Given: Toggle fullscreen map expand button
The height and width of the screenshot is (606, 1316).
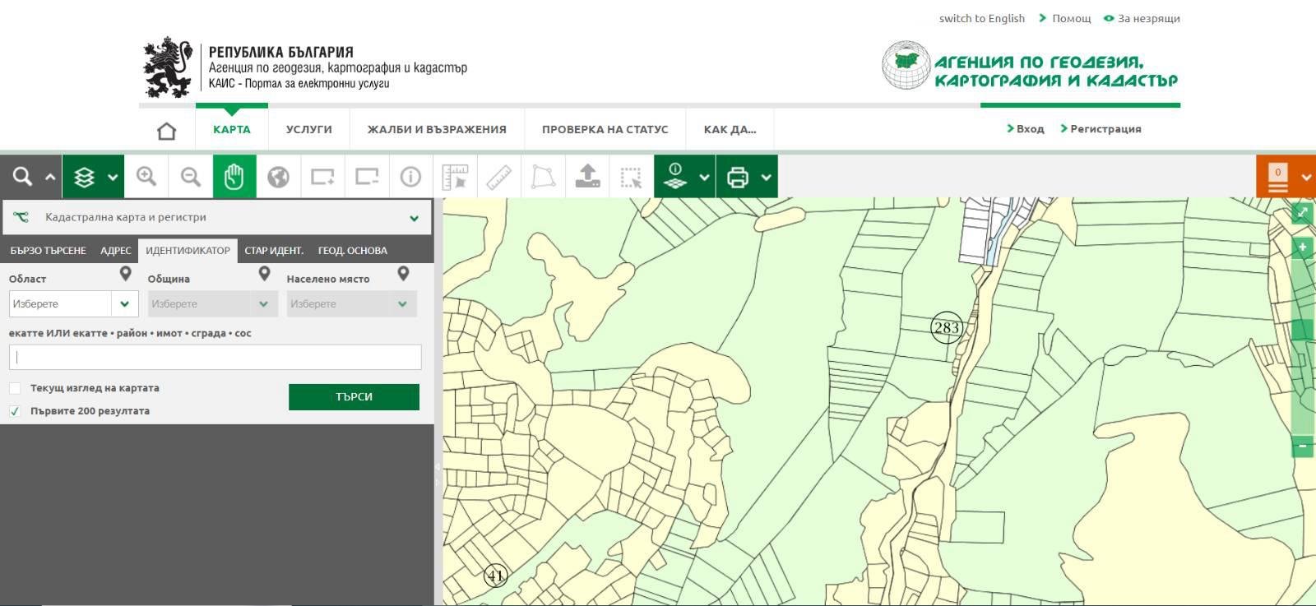Looking at the screenshot, I should click(1302, 213).
